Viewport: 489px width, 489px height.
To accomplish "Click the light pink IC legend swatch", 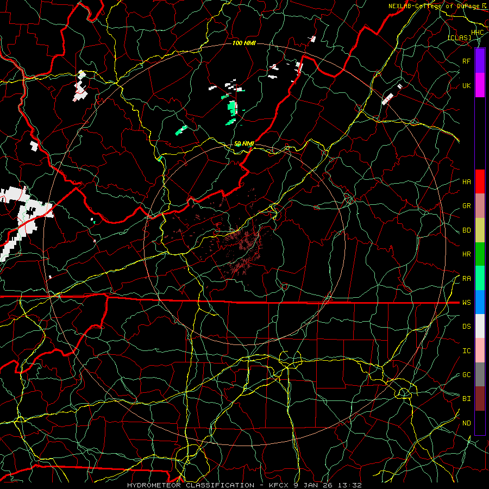I will coord(480,350).
